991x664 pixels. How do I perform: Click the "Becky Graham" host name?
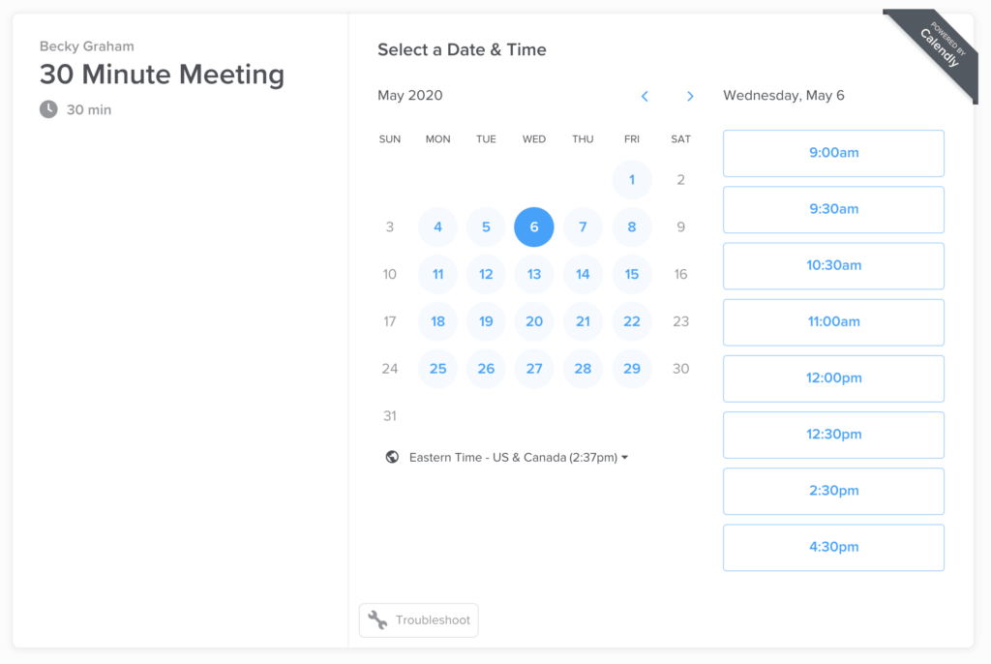[86, 46]
